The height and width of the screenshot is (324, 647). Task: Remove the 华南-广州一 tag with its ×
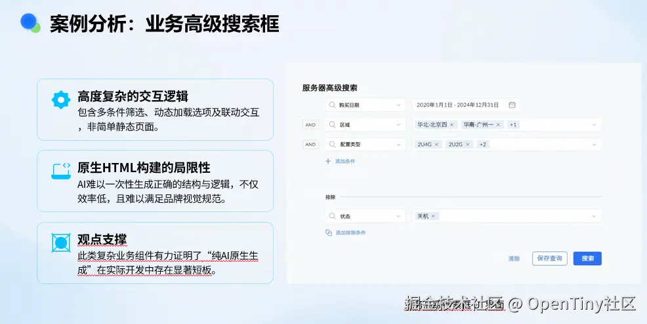tap(498, 125)
